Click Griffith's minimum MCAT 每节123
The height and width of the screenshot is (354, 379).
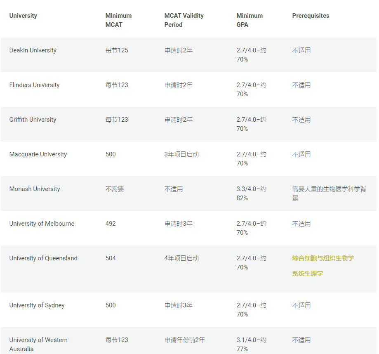[117, 120]
